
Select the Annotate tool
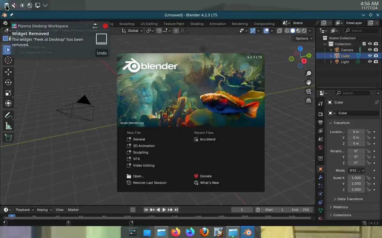click(8, 115)
